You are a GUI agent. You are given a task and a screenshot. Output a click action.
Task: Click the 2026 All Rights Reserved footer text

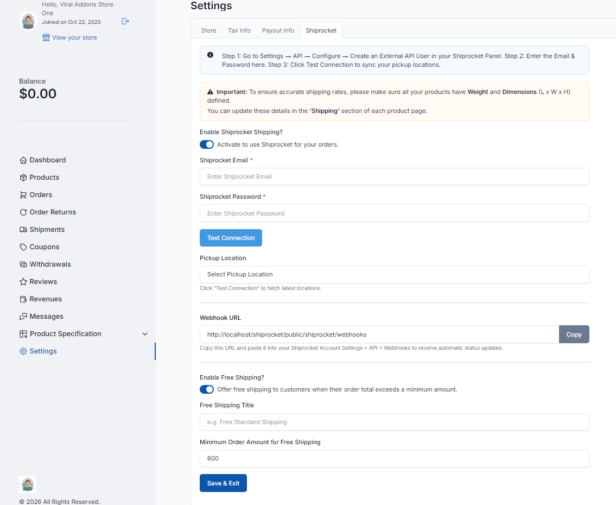pyautogui.click(x=60, y=501)
